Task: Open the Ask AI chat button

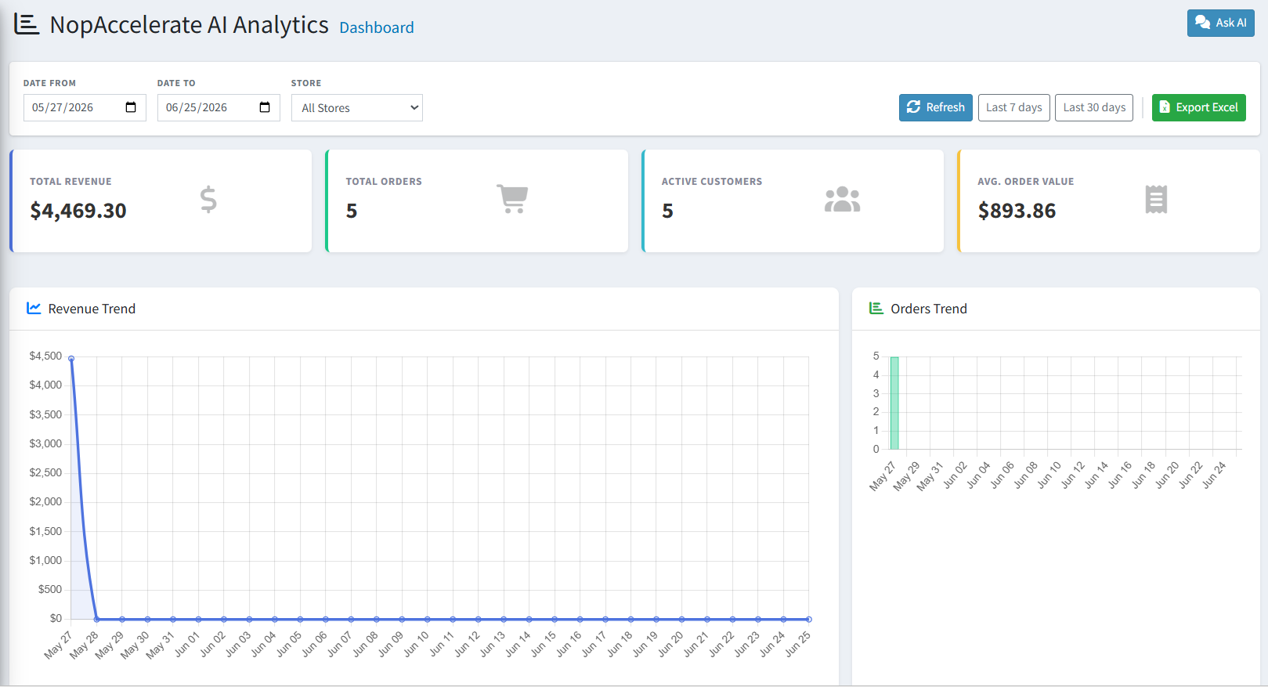Action: coord(1220,23)
